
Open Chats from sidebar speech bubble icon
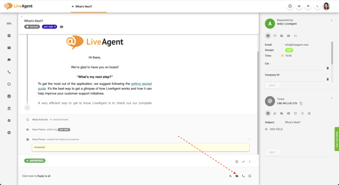click(x=9, y=60)
